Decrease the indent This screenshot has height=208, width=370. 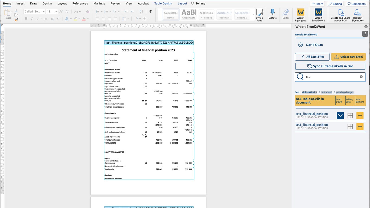click(x=126, y=11)
